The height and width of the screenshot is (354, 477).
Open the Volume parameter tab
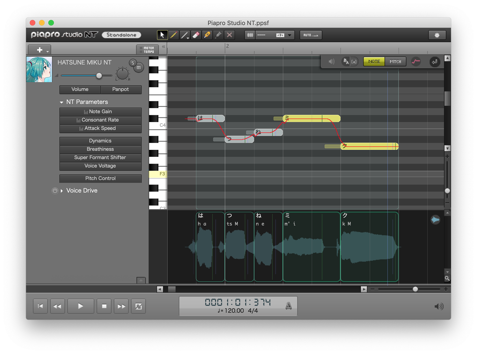(80, 89)
